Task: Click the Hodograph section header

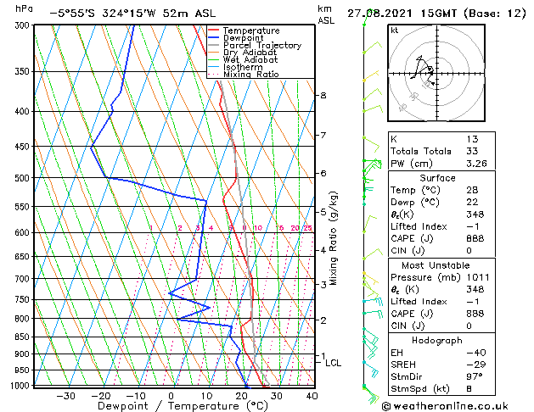Action: pyautogui.click(x=437, y=340)
